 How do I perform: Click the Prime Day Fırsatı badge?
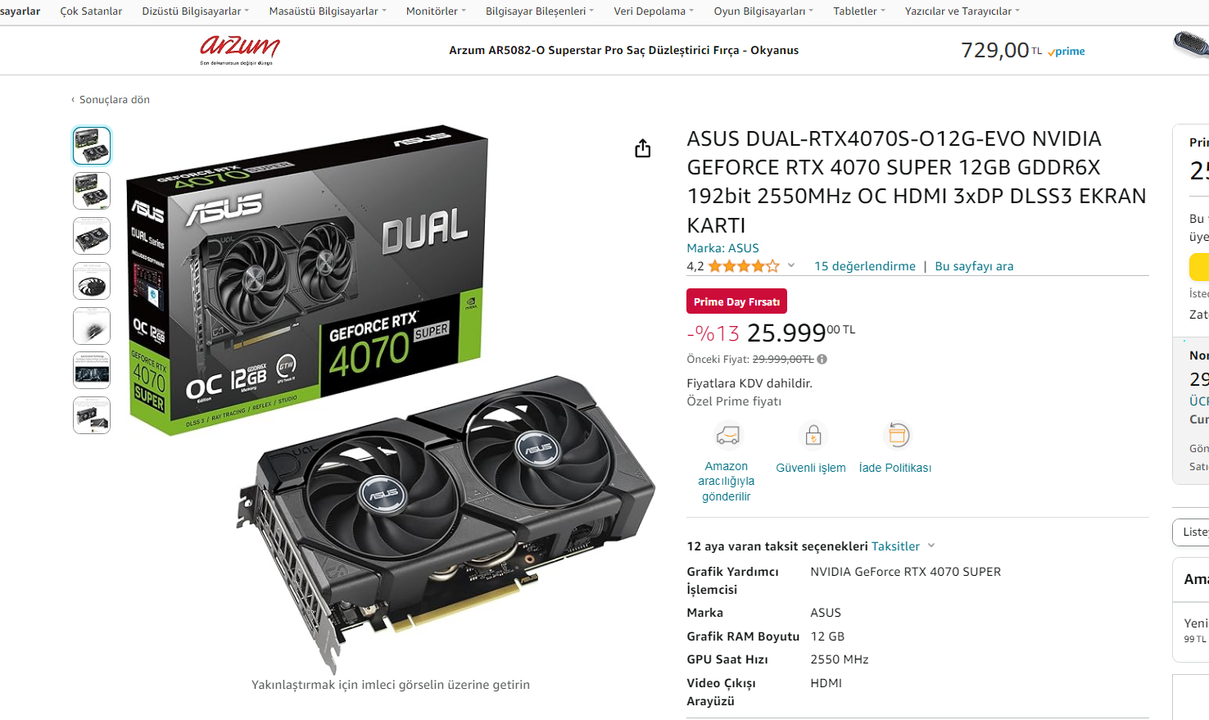point(736,301)
